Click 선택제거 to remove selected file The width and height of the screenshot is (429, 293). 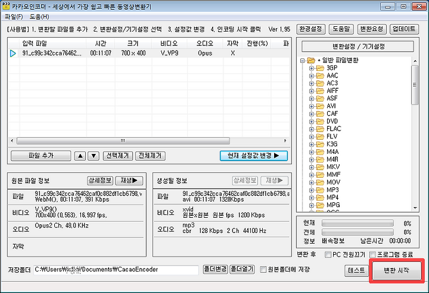pos(117,156)
